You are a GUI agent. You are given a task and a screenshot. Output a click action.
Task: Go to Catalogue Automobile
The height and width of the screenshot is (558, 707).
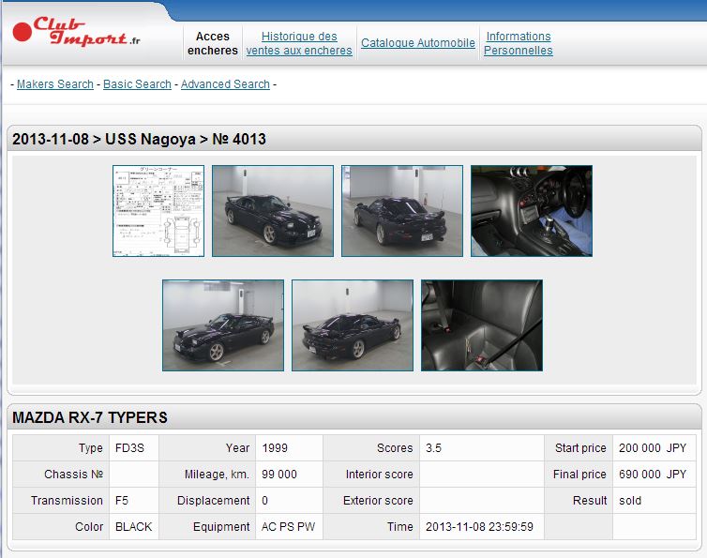pos(418,43)
